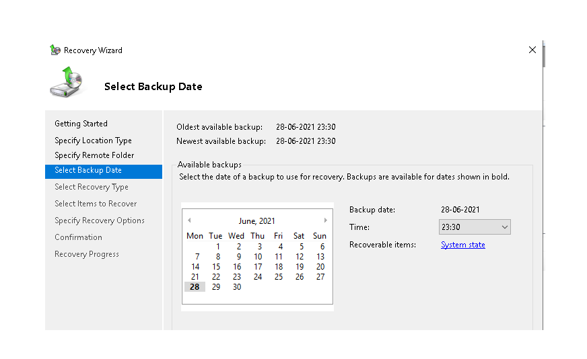Click the June, 2021 calendar title
Viewport: 587px width, 359px height.
coord(257,221)
